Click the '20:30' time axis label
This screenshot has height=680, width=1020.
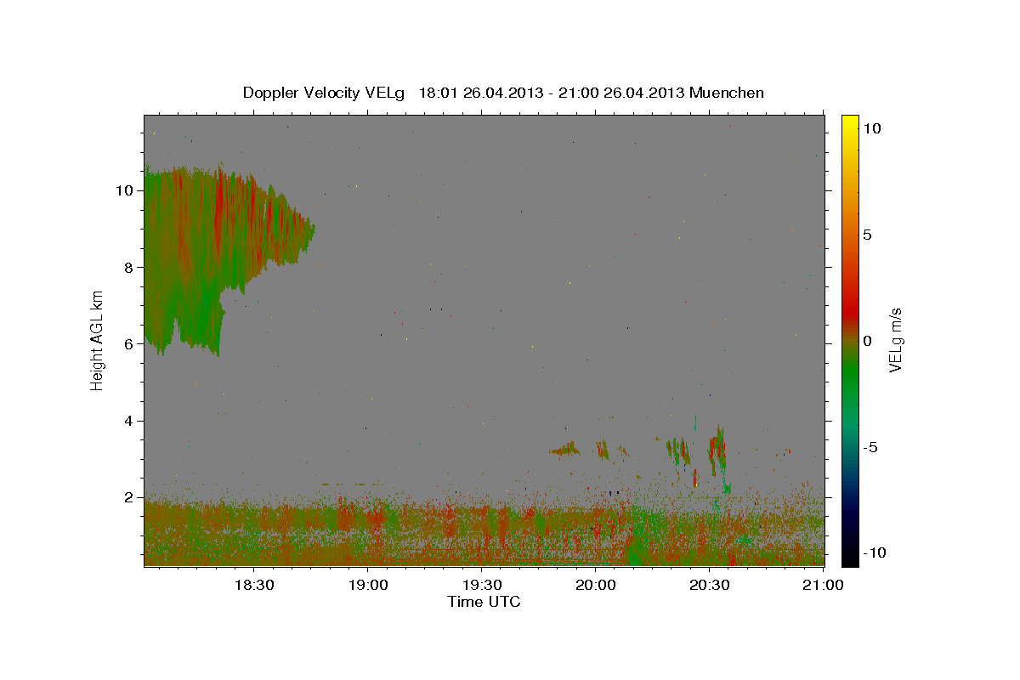click(x=710, y=585)
